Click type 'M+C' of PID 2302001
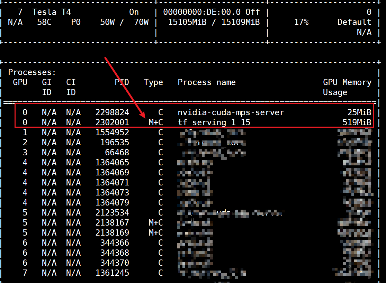This screenshot has height=283, width=386. [x=155, y=122]
